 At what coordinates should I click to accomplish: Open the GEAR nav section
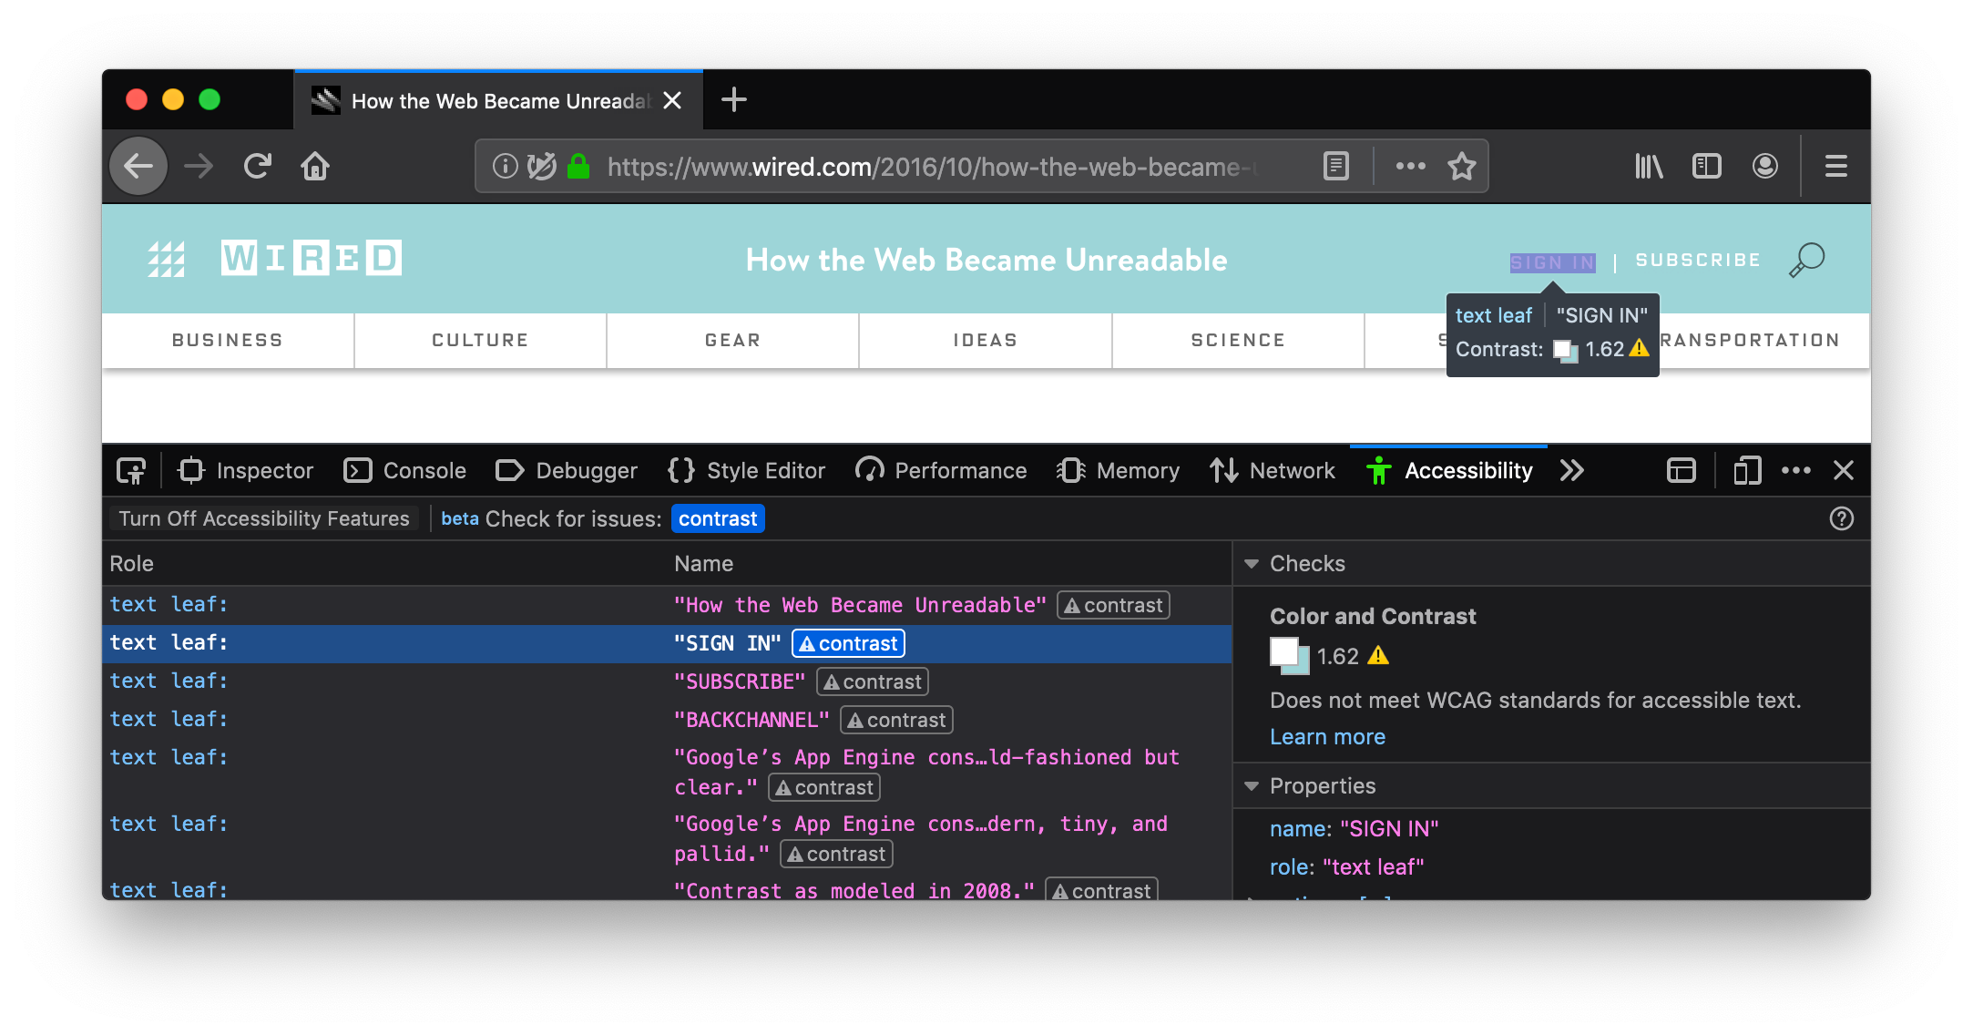(x=732, y=340)
